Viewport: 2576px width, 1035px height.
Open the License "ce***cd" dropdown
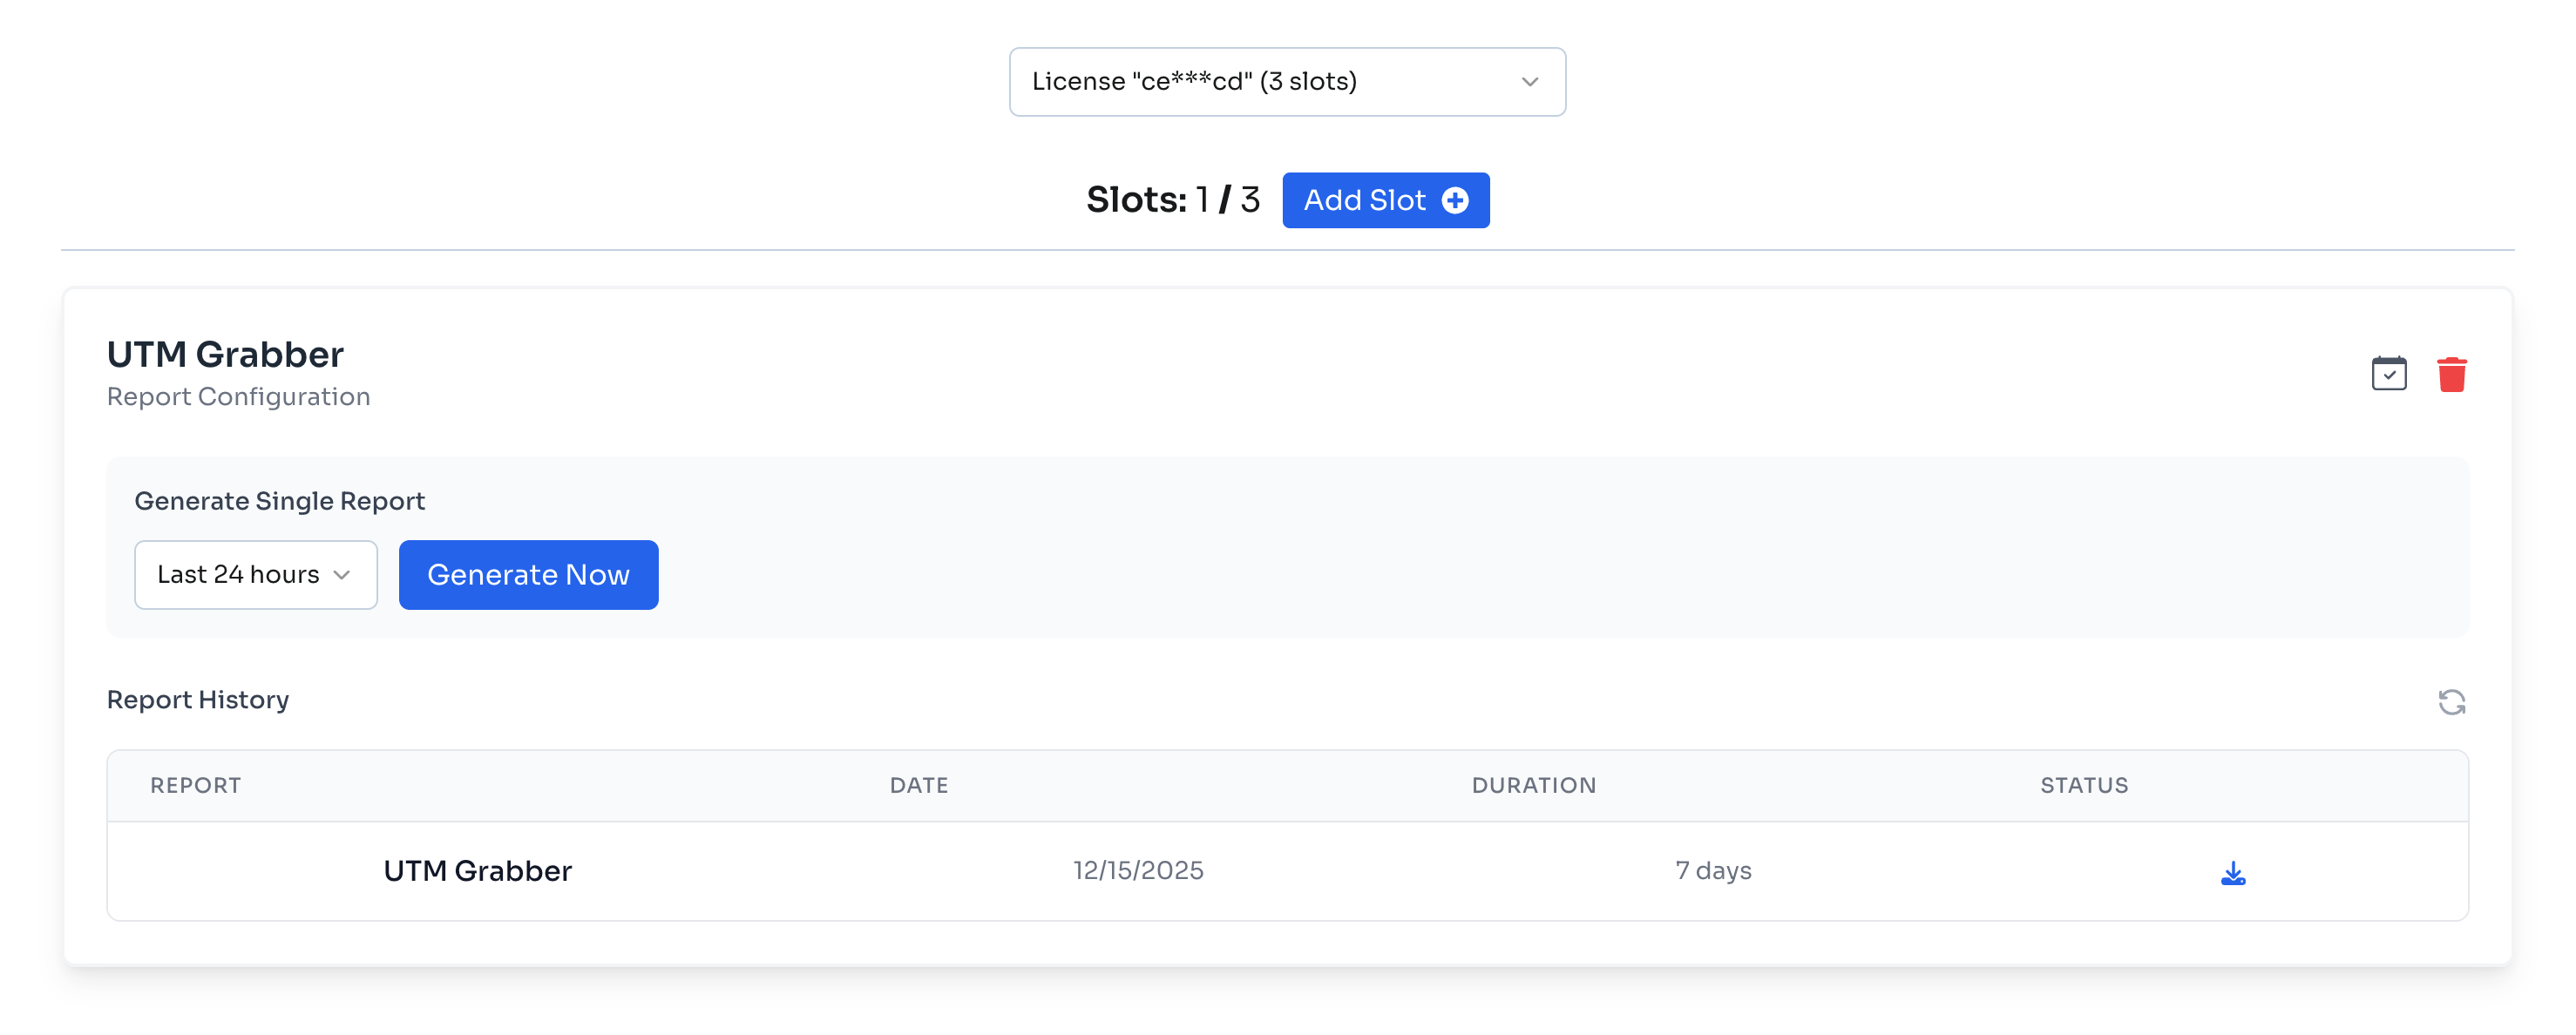[x=1286, y=82]
